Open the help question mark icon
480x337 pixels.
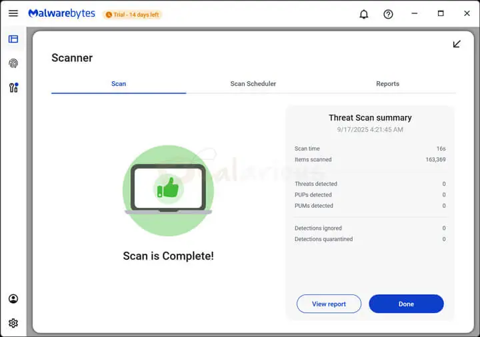[388, 14]
